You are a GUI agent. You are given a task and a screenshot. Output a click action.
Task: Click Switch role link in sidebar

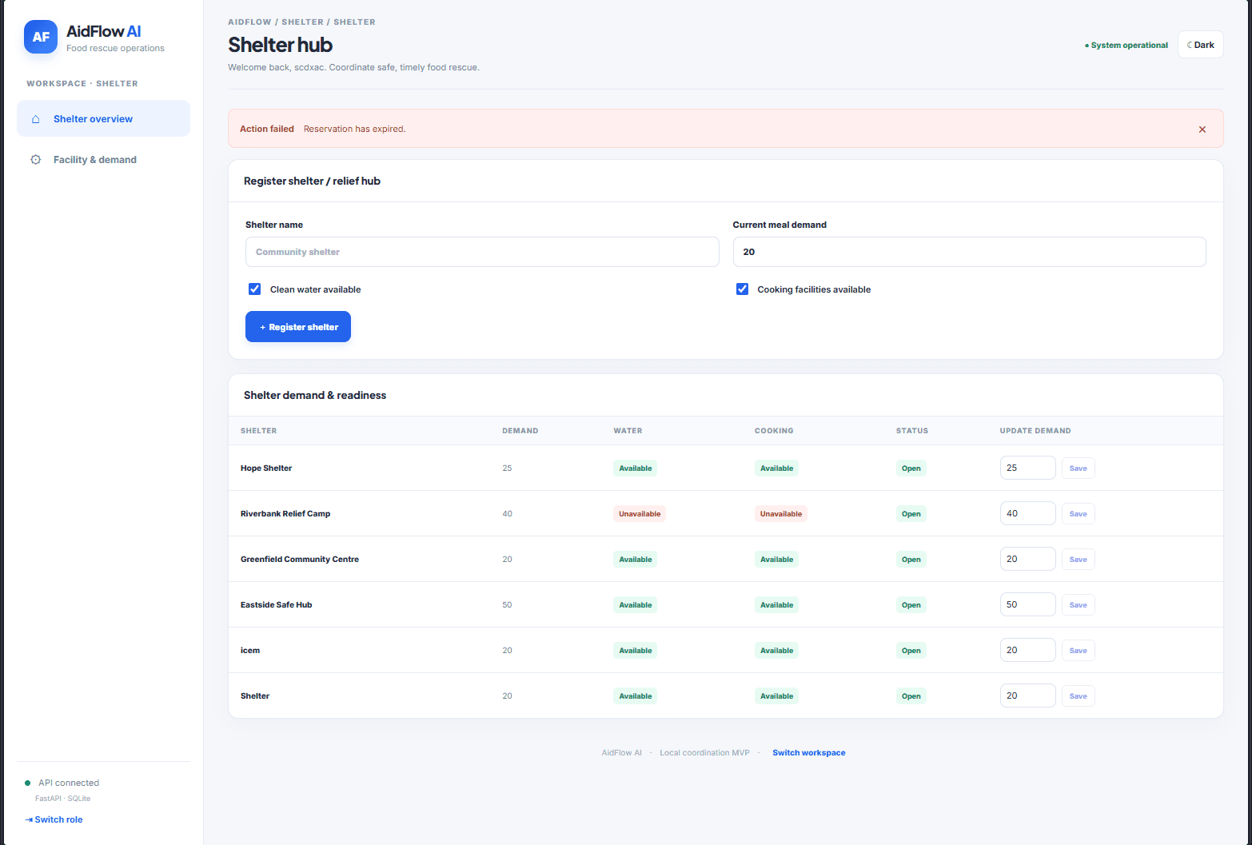tap(54, 819)
